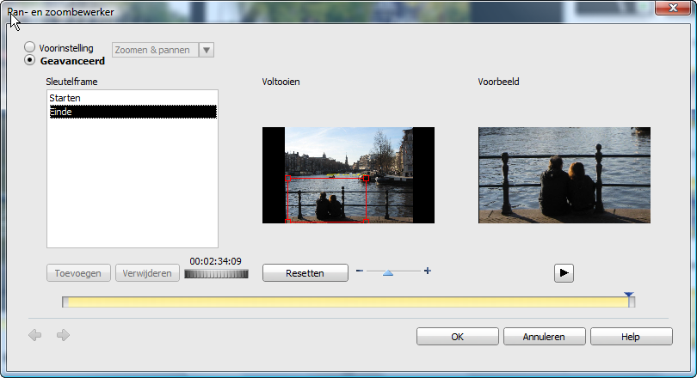Confirm with the OK button
The image size is (697, 378).
(x=457, y=337)
